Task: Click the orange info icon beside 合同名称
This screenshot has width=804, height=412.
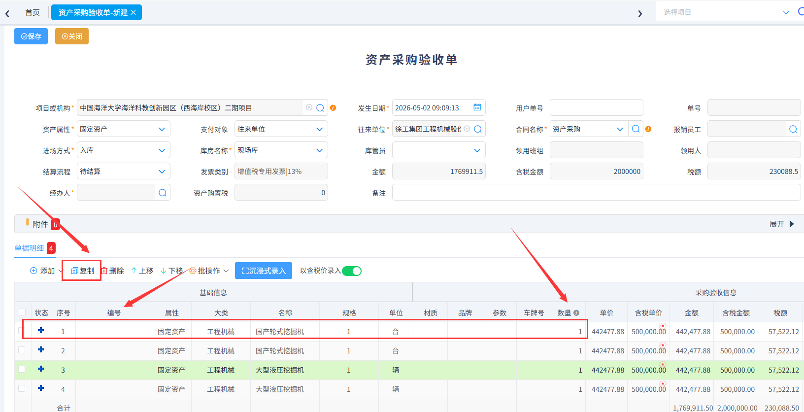Action: 648,129
